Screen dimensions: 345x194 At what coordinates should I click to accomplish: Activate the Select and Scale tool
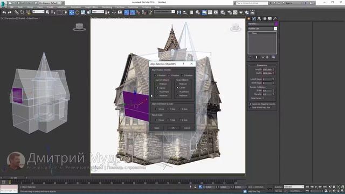(83, 12)
